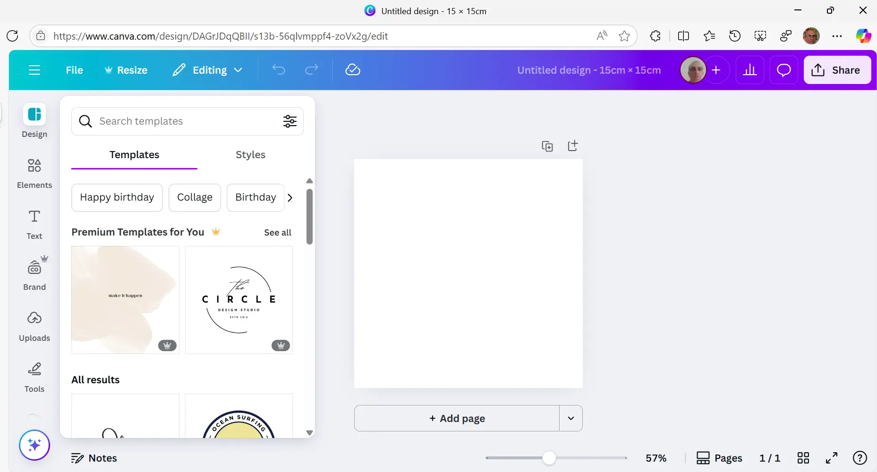Open the Tools panel

pos(34,377)
